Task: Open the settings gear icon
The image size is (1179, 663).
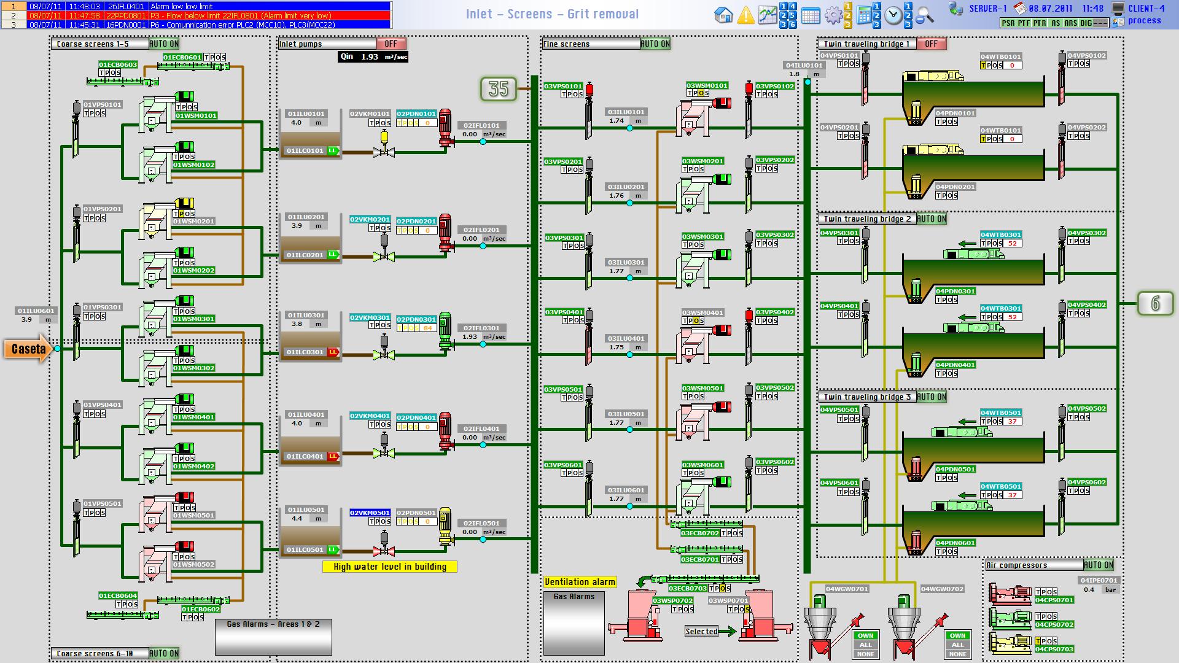Action: coord(833,15)
